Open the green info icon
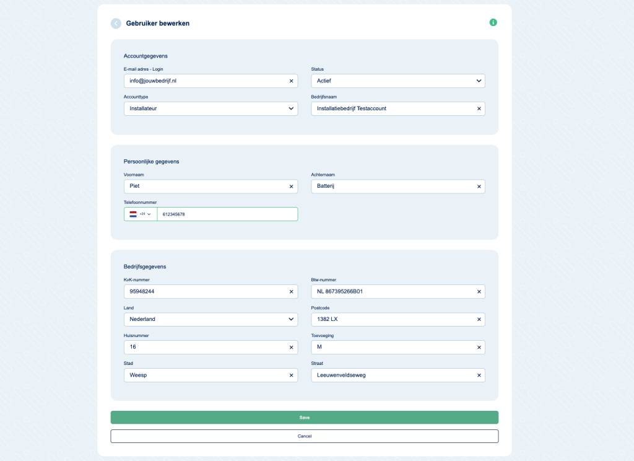 493,22
